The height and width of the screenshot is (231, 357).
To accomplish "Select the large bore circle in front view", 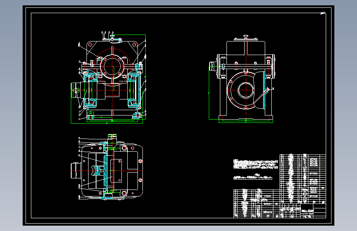I will [112, 67].
